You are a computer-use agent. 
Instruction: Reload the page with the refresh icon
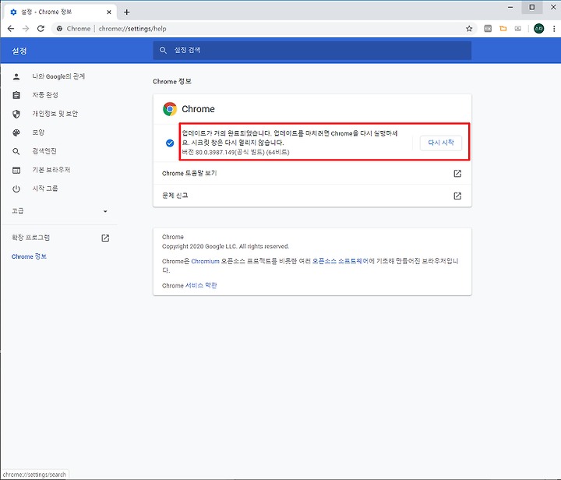click(41, 29)
